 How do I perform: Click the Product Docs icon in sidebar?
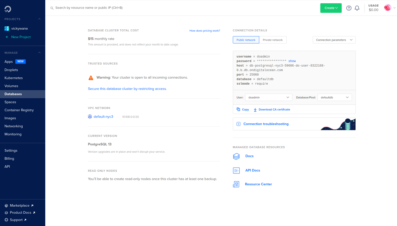coord(6,213)
